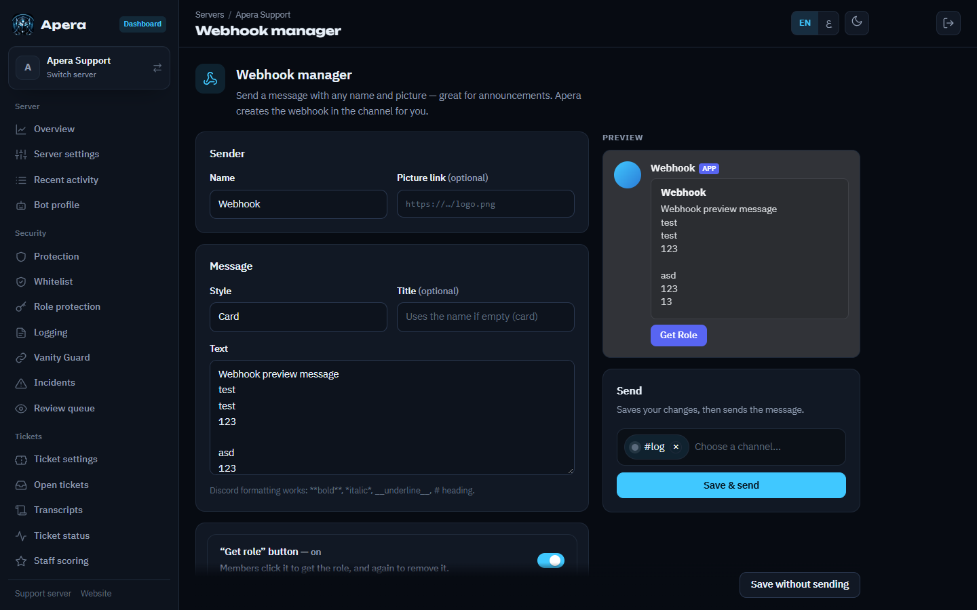This screenshot has height=610, width=977.
Task: Toggle dark mode moon icon
Action: [x=857, y=22]
